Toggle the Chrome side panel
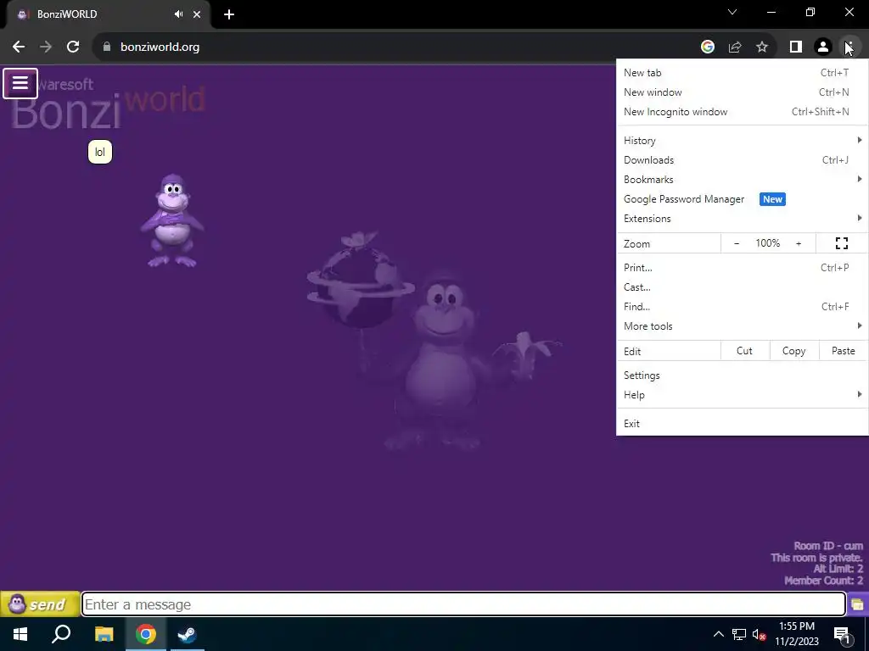Viewport: 869px width, 651px height. pos(796,47)
